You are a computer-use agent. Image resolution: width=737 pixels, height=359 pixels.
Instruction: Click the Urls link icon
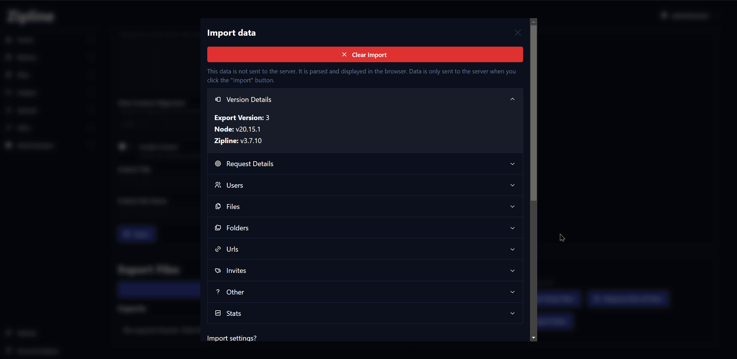(218, 249)
